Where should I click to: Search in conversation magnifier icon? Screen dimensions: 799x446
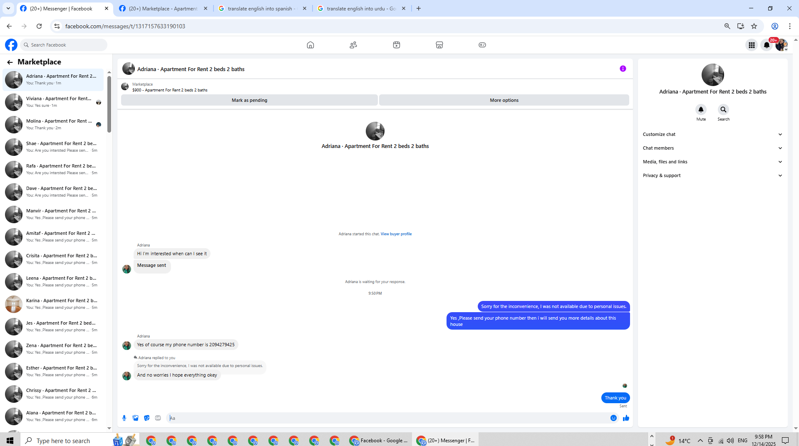[723, 109]
